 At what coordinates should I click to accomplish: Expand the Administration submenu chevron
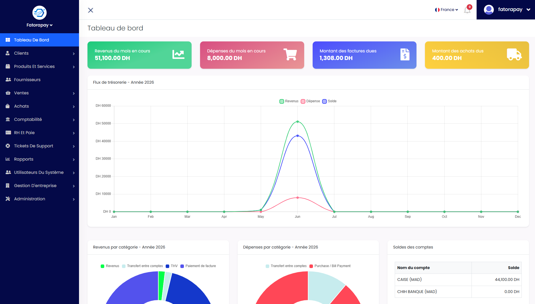click(74, 199)
